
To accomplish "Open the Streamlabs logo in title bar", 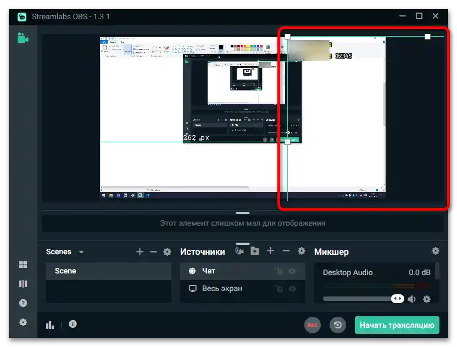I will [22, 17].
